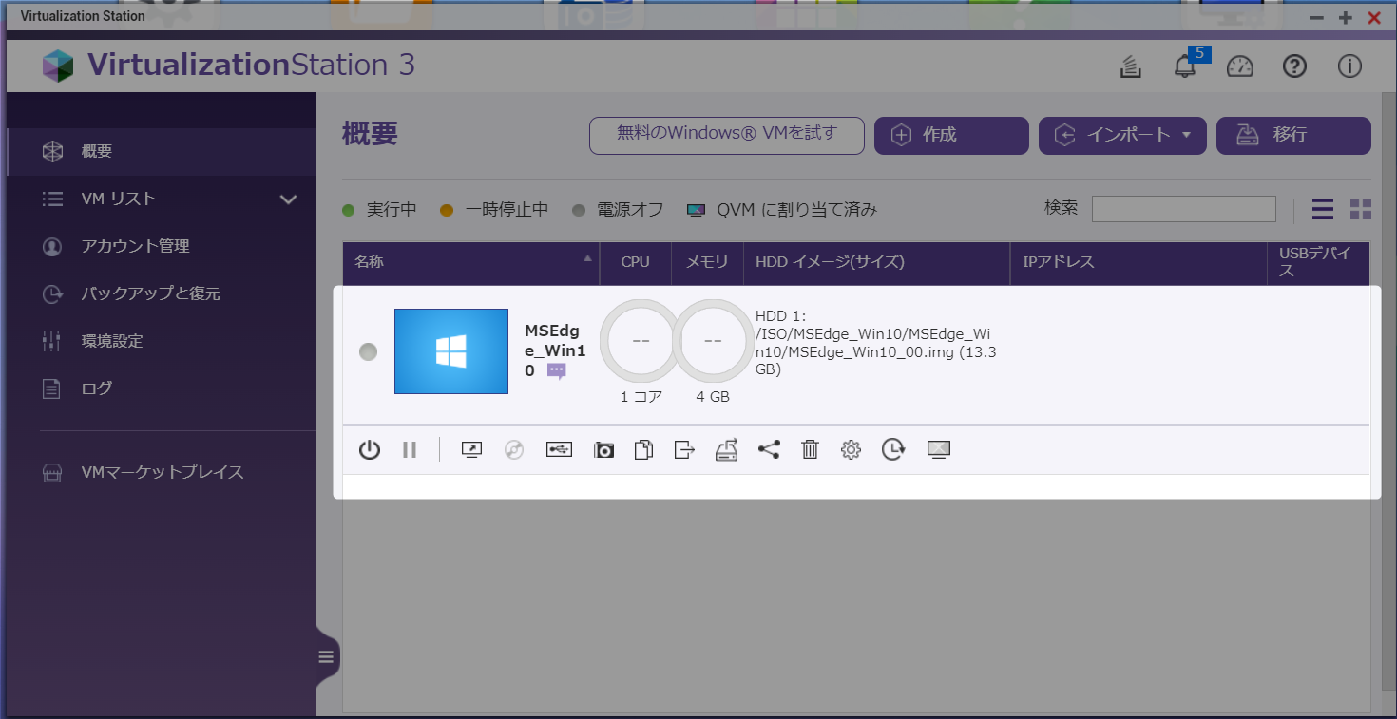The height and width of the screenshot is (719, 1397).
Task: Open アカウント管理 in sidebar
Action: 161,246
